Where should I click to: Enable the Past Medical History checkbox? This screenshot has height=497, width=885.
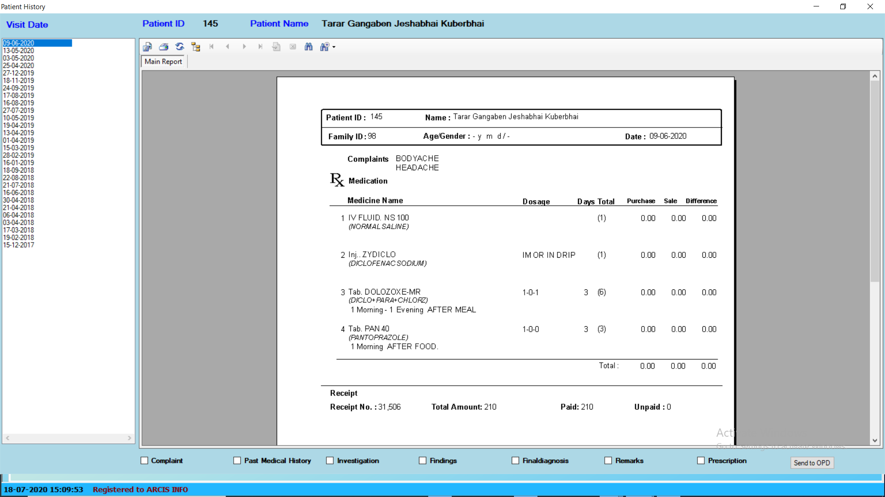pos(237,461)
